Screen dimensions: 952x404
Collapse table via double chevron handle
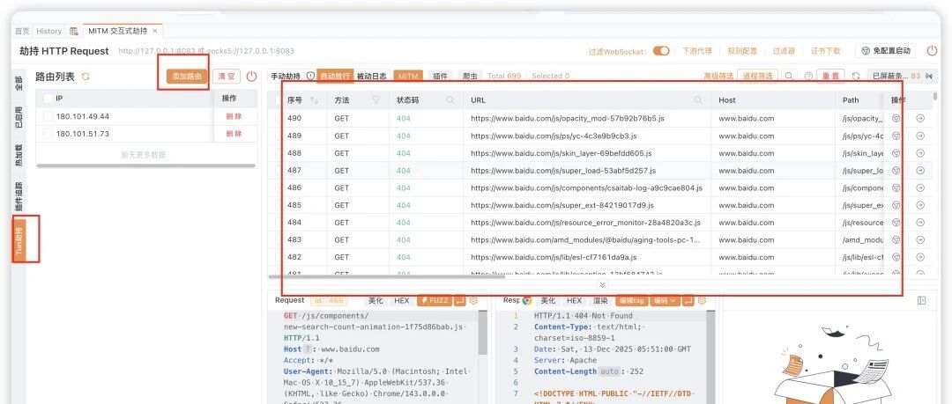[602, 284]
